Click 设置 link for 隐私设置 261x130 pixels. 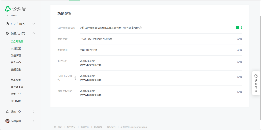(239, 39)
